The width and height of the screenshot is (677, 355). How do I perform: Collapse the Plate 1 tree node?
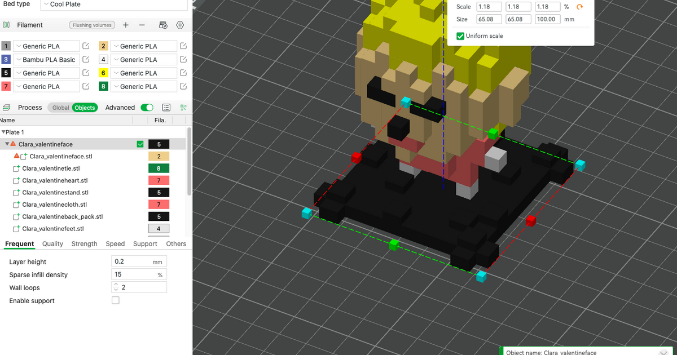tap(3, 132)
